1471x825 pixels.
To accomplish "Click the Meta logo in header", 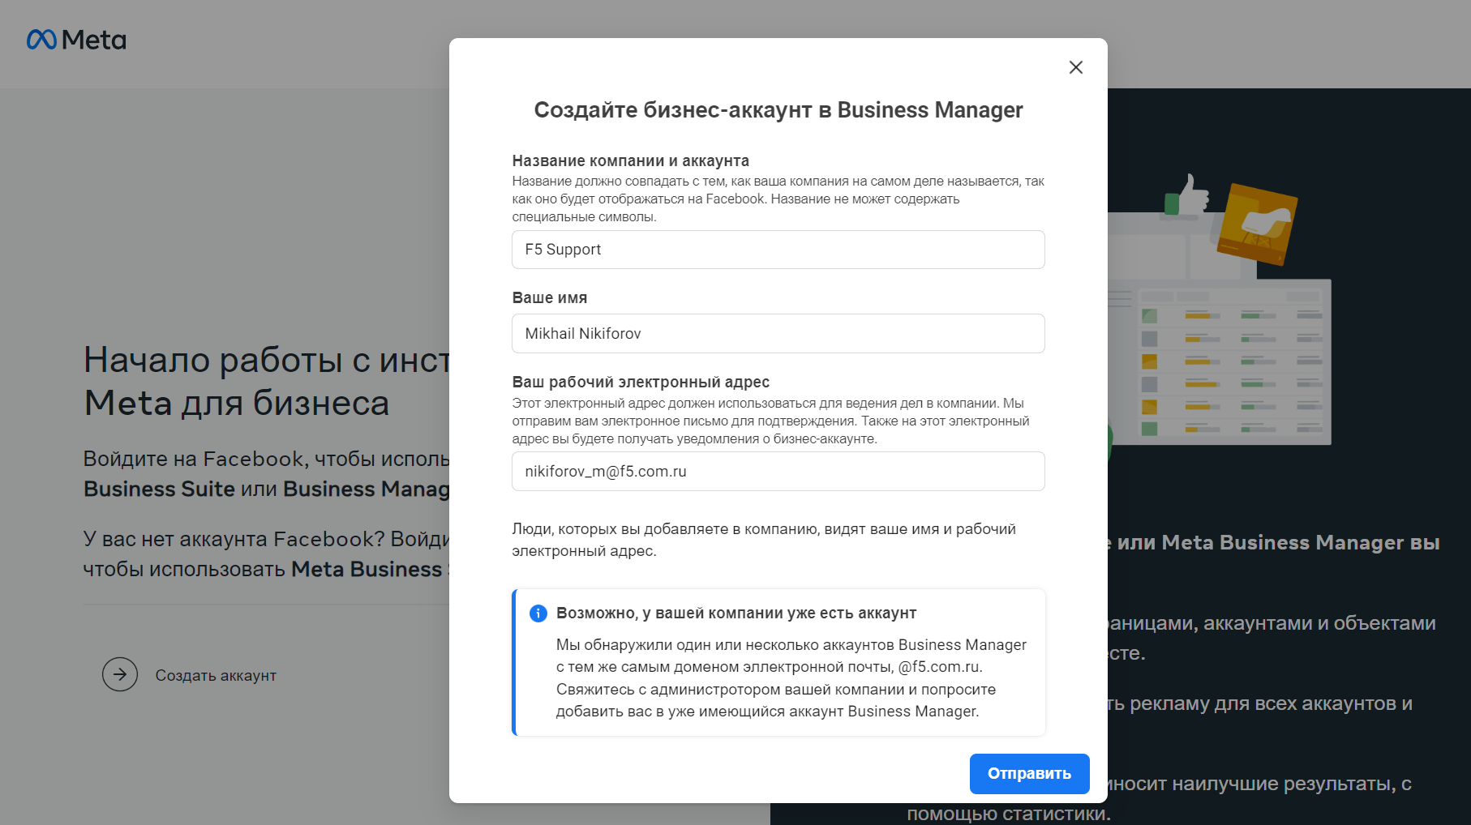I will pos(76,40).
